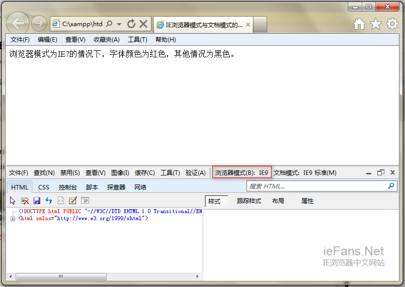
Task: Open browser 工具(T) menu at top
Action: click(137, 40)
